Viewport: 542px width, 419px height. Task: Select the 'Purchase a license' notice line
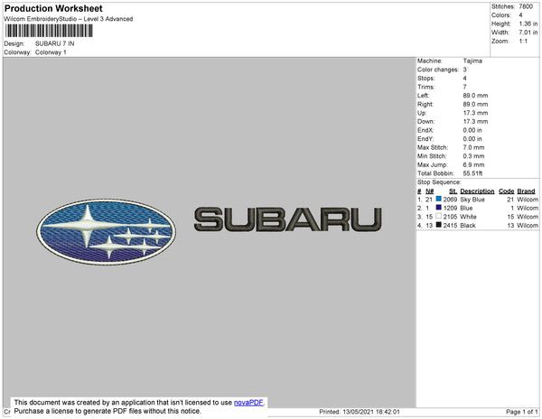point(107,411)
